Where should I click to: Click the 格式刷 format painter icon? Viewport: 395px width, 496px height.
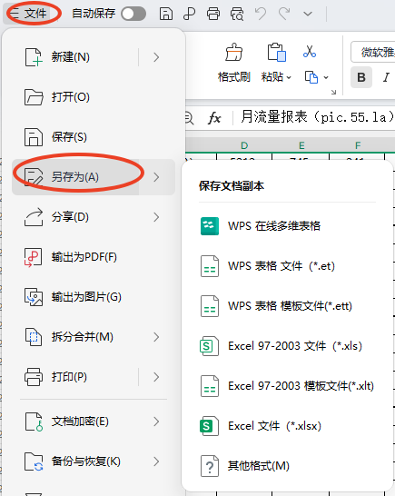234,52
